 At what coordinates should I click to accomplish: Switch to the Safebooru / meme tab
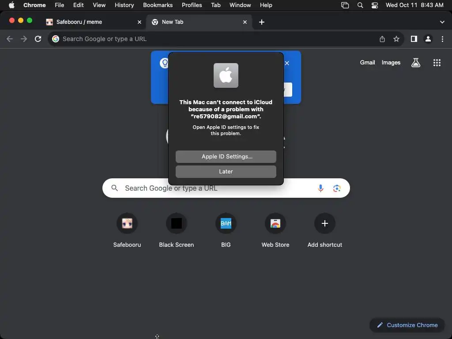pyautogui.click(x=94, y=22)
